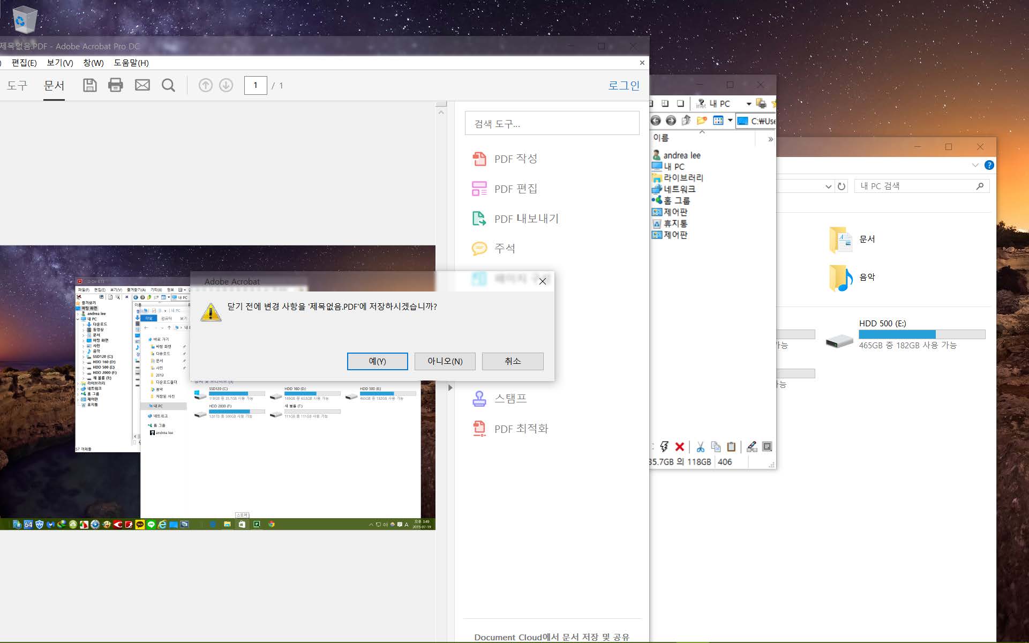Select the PDF 편집 (Edit PDF) icon
1029x643 pixels.
point(479,189)
